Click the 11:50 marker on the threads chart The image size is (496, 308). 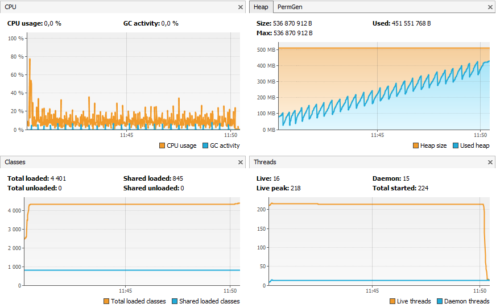pos(481,290)
